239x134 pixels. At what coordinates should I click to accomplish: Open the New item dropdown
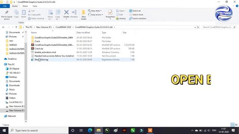[x=94, y=11]
